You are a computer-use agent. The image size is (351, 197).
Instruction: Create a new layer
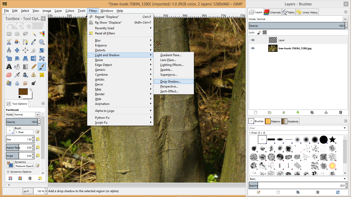[255, 112]
